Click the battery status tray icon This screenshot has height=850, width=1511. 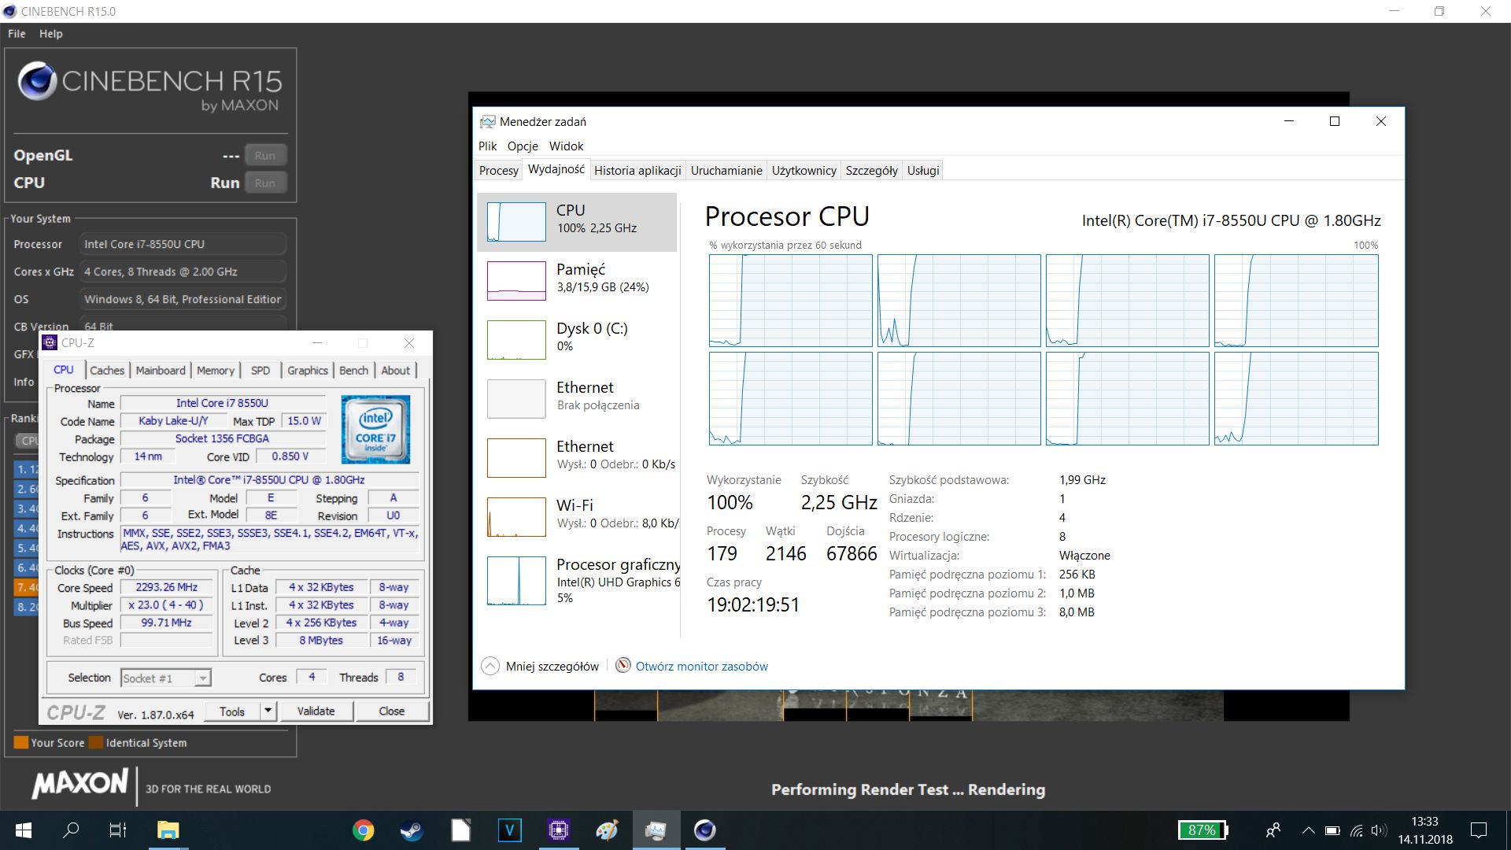coord(1332,830)
